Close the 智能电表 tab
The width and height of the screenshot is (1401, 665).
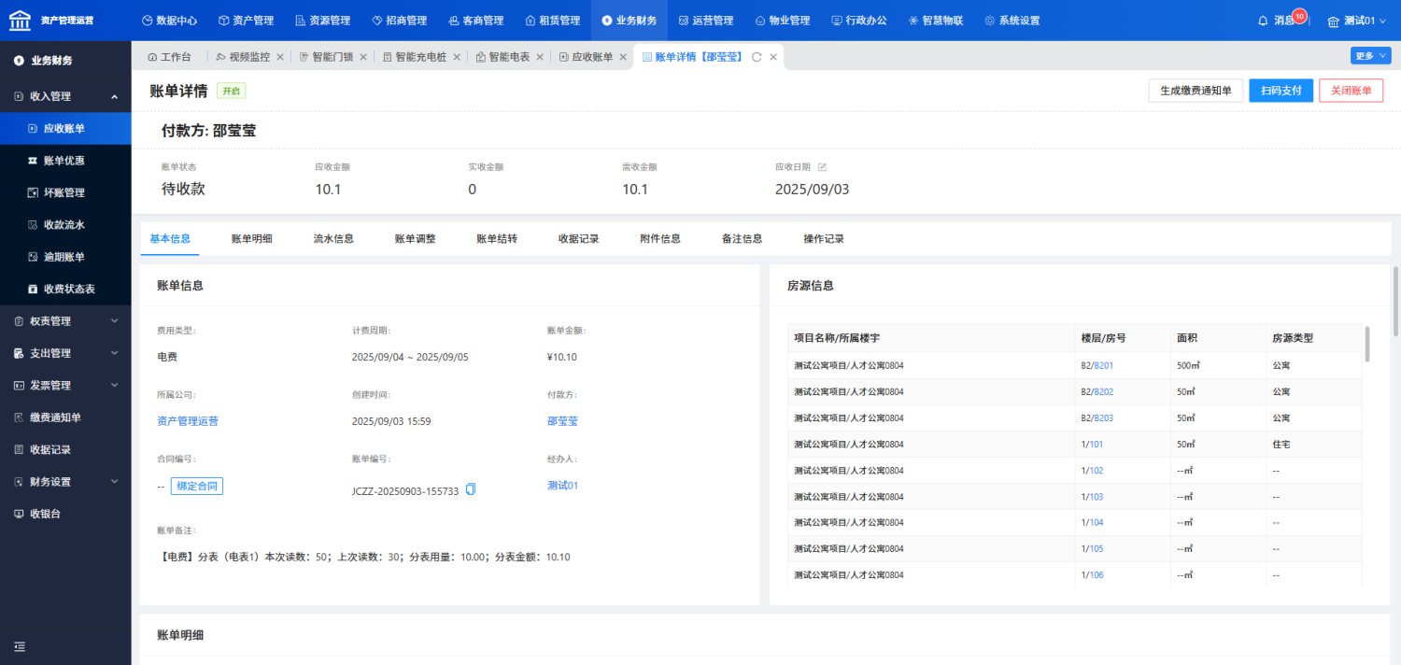click(x=541, y=57)
